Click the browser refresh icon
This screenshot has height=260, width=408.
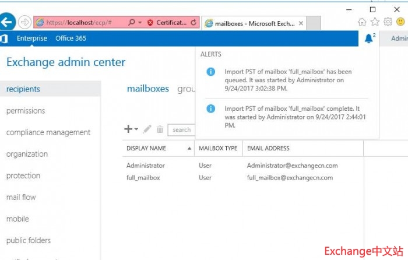pyautogui.click(x=194, y=23)
